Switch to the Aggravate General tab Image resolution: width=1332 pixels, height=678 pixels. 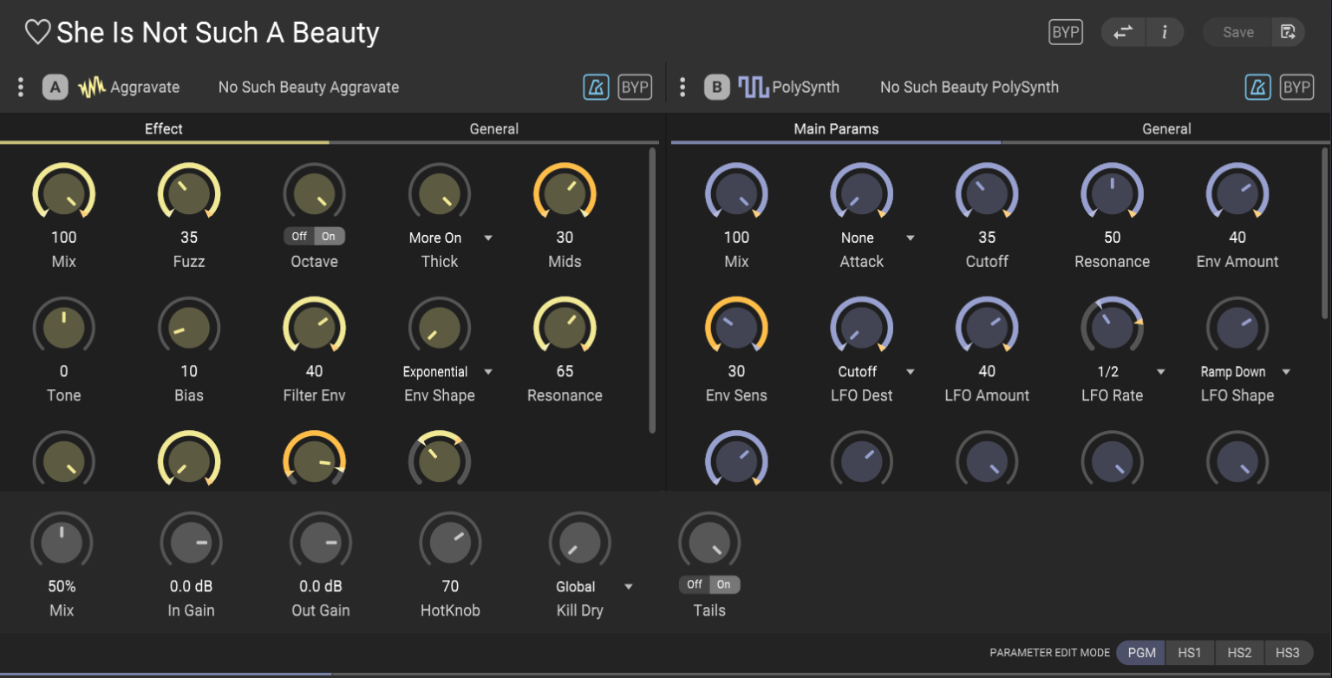coord(494,129)
